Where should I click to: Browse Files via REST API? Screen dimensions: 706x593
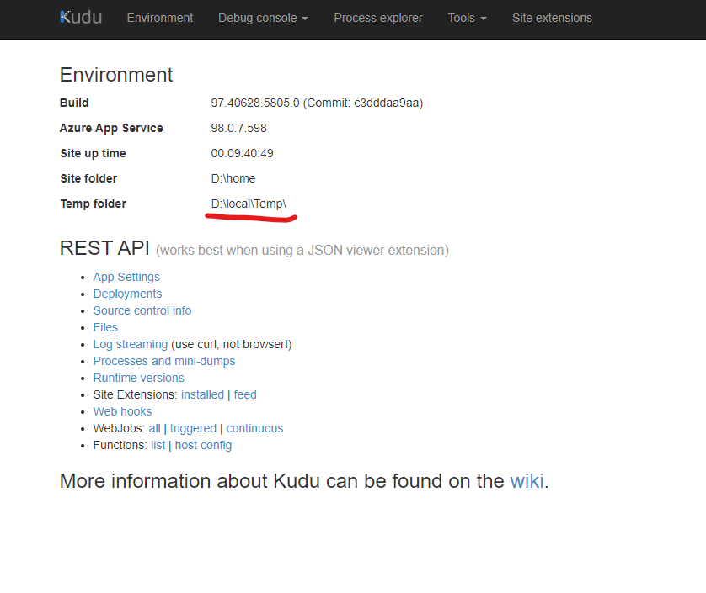click(105, 327)
